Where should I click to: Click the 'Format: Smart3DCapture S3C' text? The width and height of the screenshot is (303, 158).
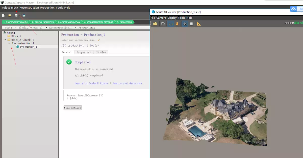click(x=85, y=96)
